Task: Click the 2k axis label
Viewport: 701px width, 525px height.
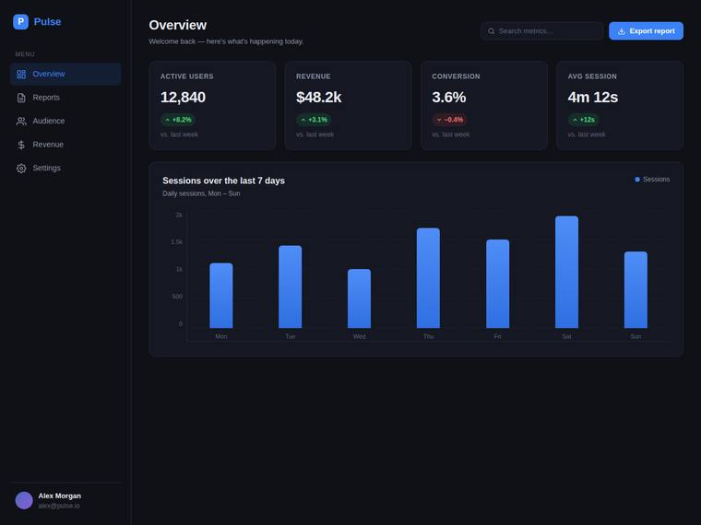Action: (x=179, y=216)
